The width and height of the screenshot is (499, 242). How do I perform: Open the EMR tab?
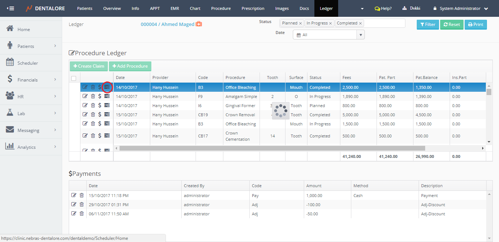click(x=175, y=8)
